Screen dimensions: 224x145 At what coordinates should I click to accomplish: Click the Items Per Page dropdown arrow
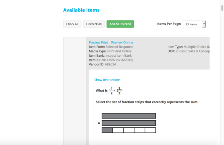[204, 24]
